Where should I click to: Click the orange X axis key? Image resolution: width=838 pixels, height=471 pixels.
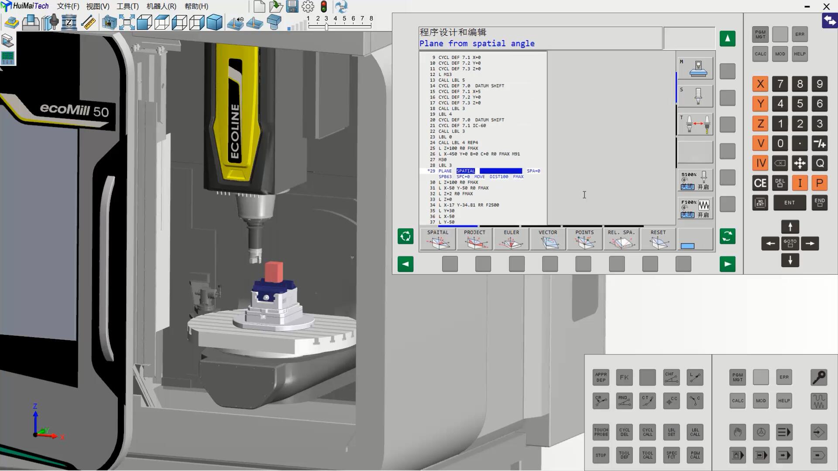coord(760,84)
